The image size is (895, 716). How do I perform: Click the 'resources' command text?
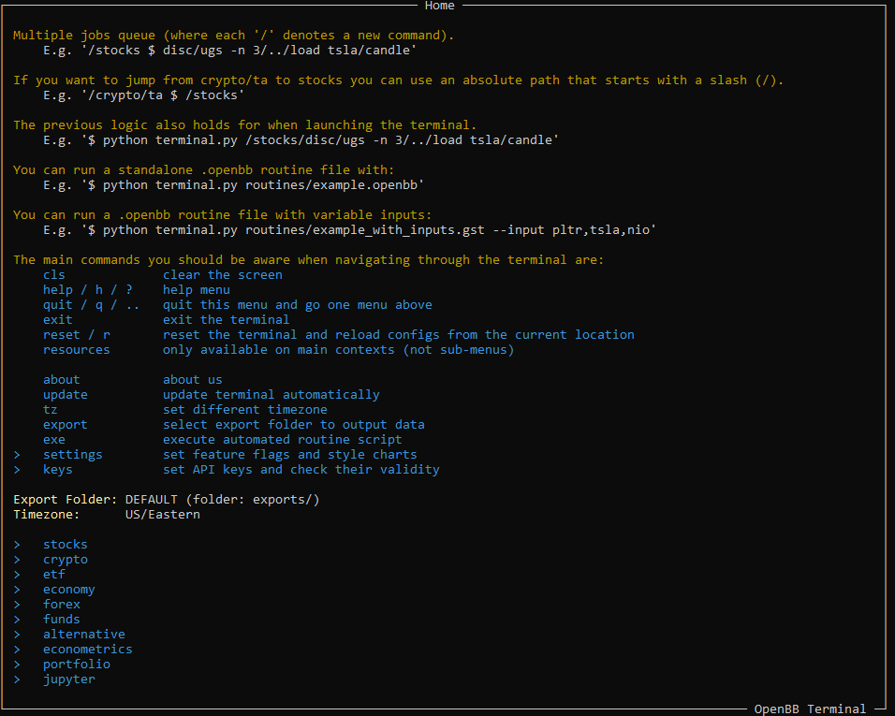pyautogui.click(x=77, y=350)
